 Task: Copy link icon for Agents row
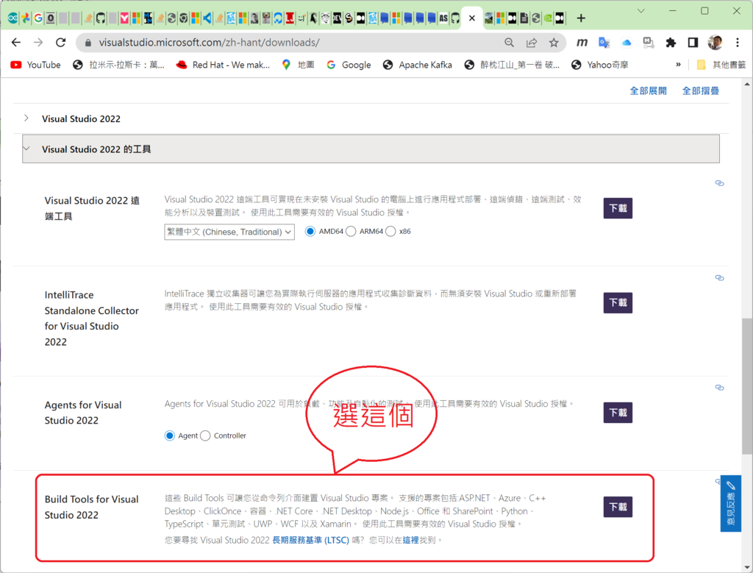coord(719,388)
